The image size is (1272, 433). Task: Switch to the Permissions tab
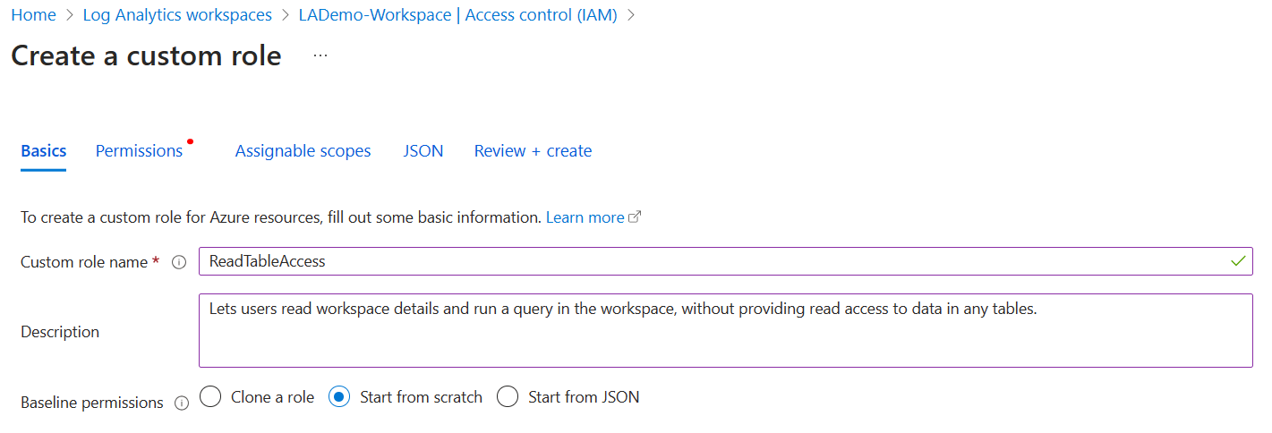pos(139,151)
